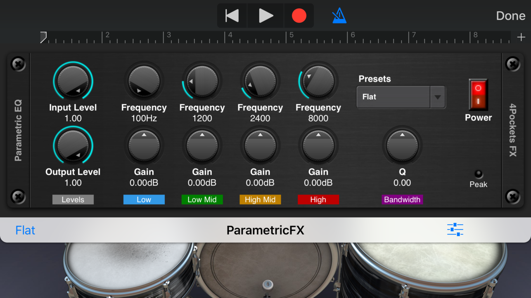
Task: Click the Input Level knob
Action: (73, 81)
